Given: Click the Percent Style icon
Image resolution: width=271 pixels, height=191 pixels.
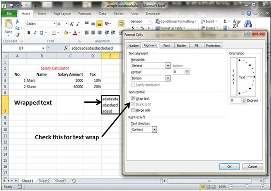Looking at the screenshot, I should pyautogui.click(x=142, y=28).
